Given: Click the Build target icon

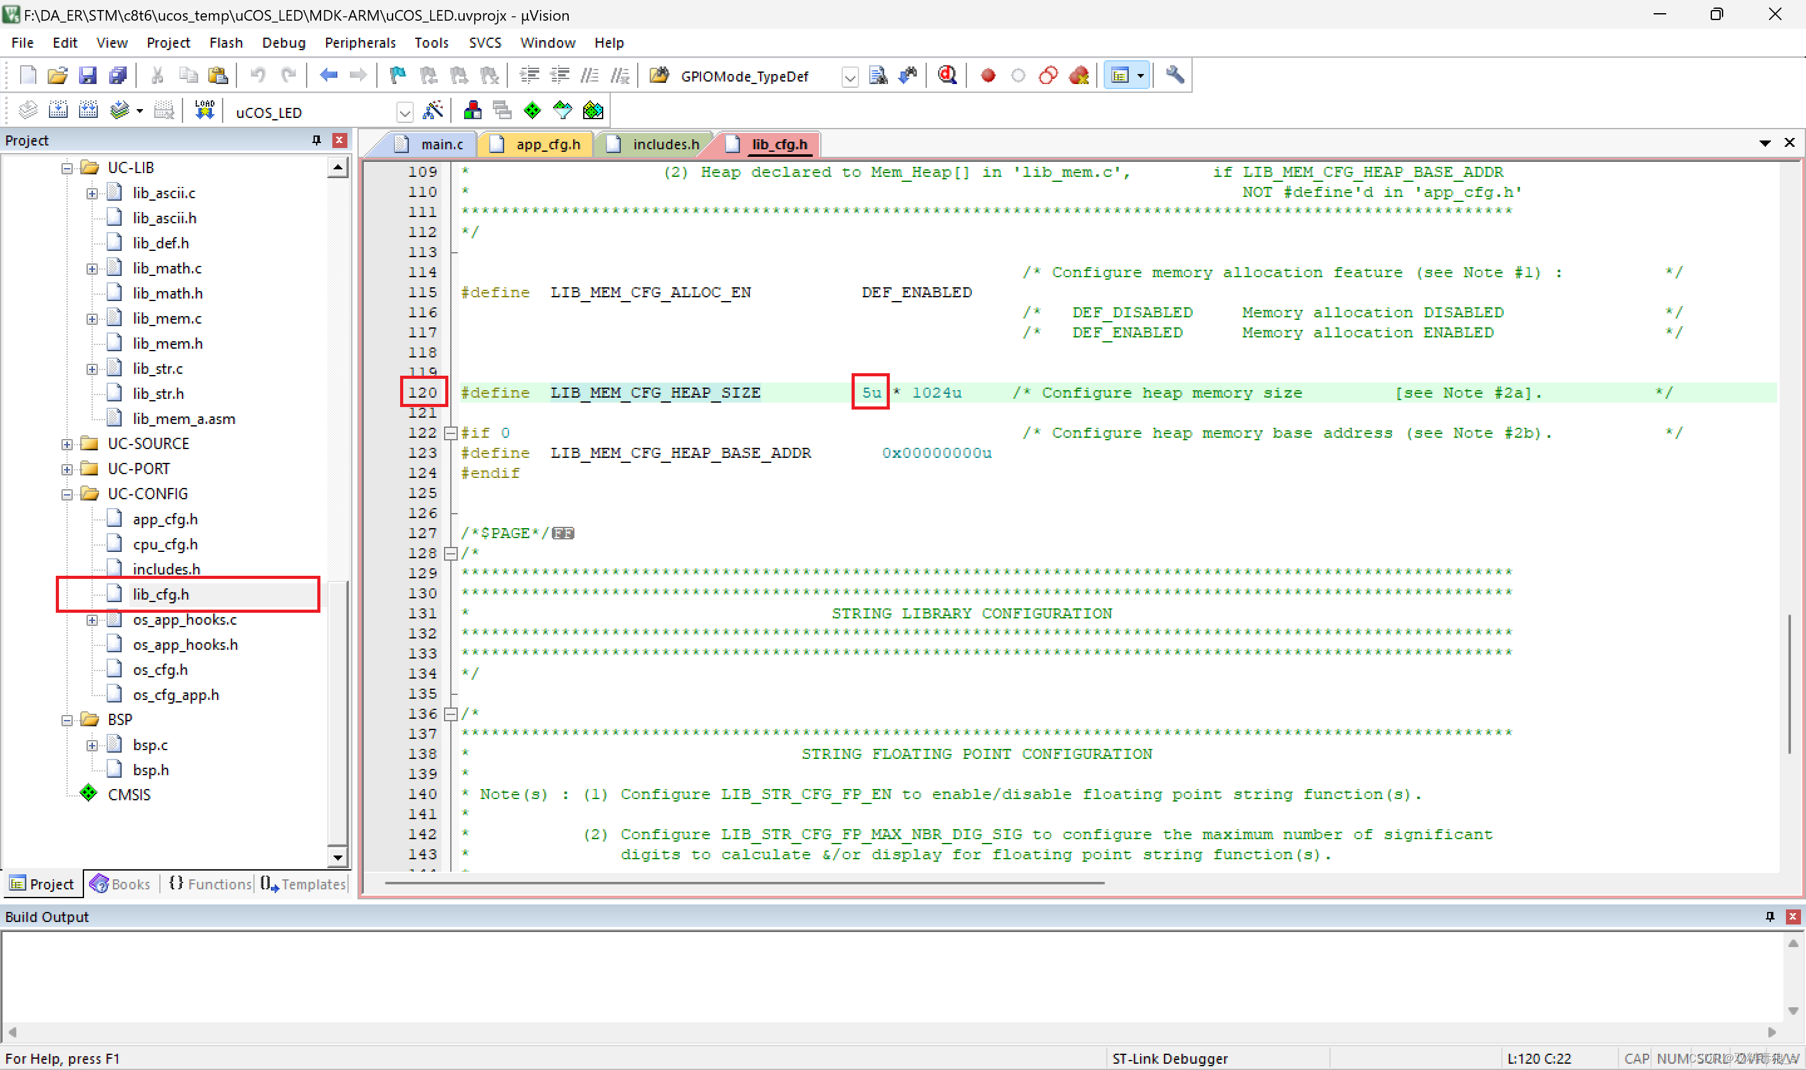Looking at the screenshot, I should (58, 110).
